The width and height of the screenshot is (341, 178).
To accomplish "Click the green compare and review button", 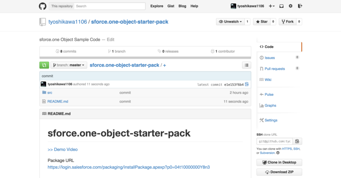I will (44, 65).
